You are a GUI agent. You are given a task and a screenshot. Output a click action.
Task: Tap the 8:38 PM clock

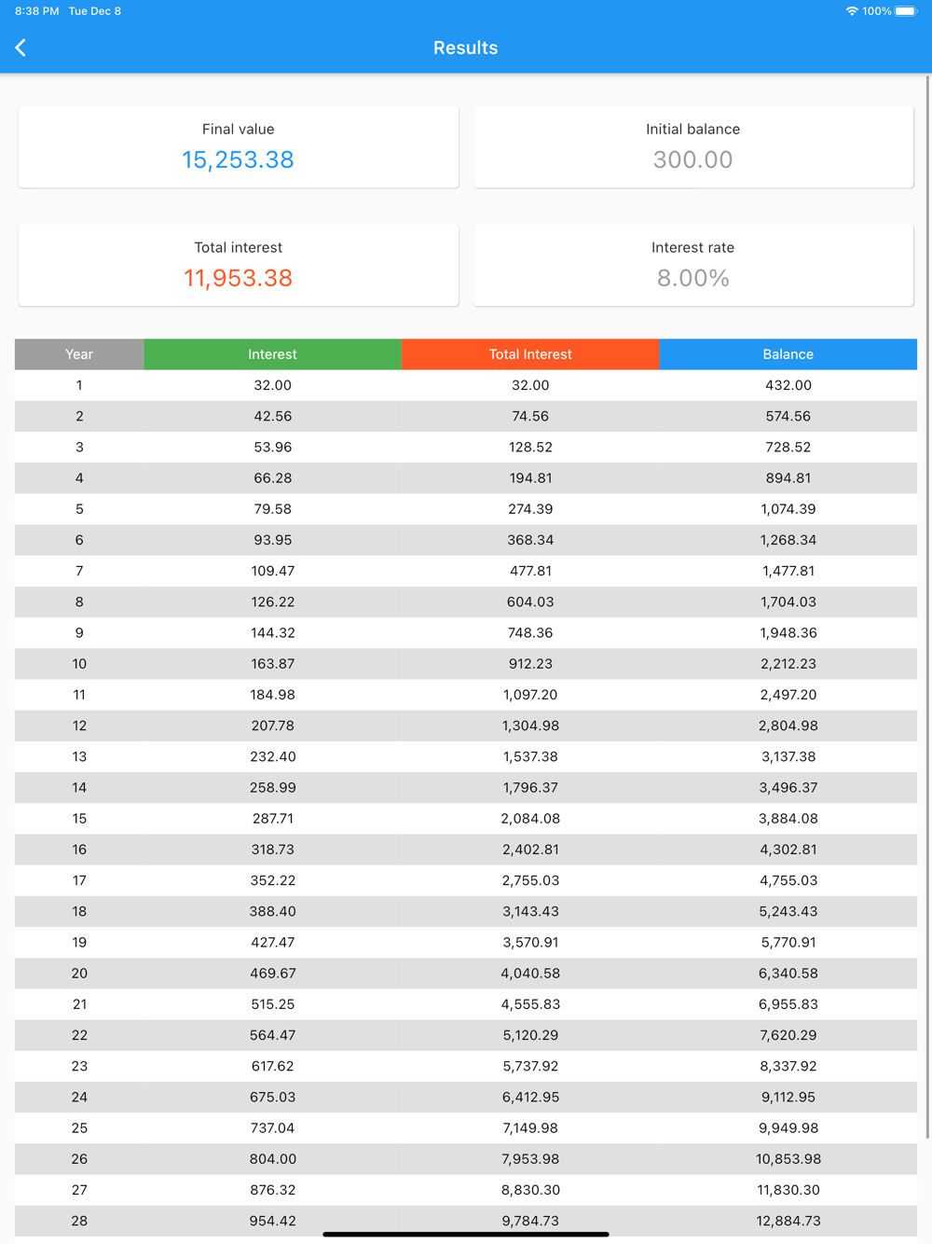(37, 11)
